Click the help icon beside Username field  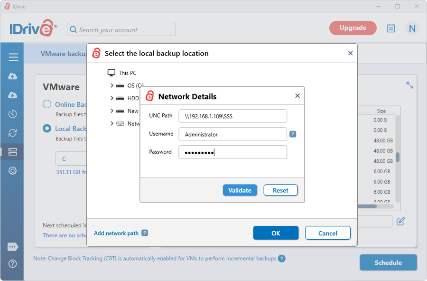click(293, 134)
